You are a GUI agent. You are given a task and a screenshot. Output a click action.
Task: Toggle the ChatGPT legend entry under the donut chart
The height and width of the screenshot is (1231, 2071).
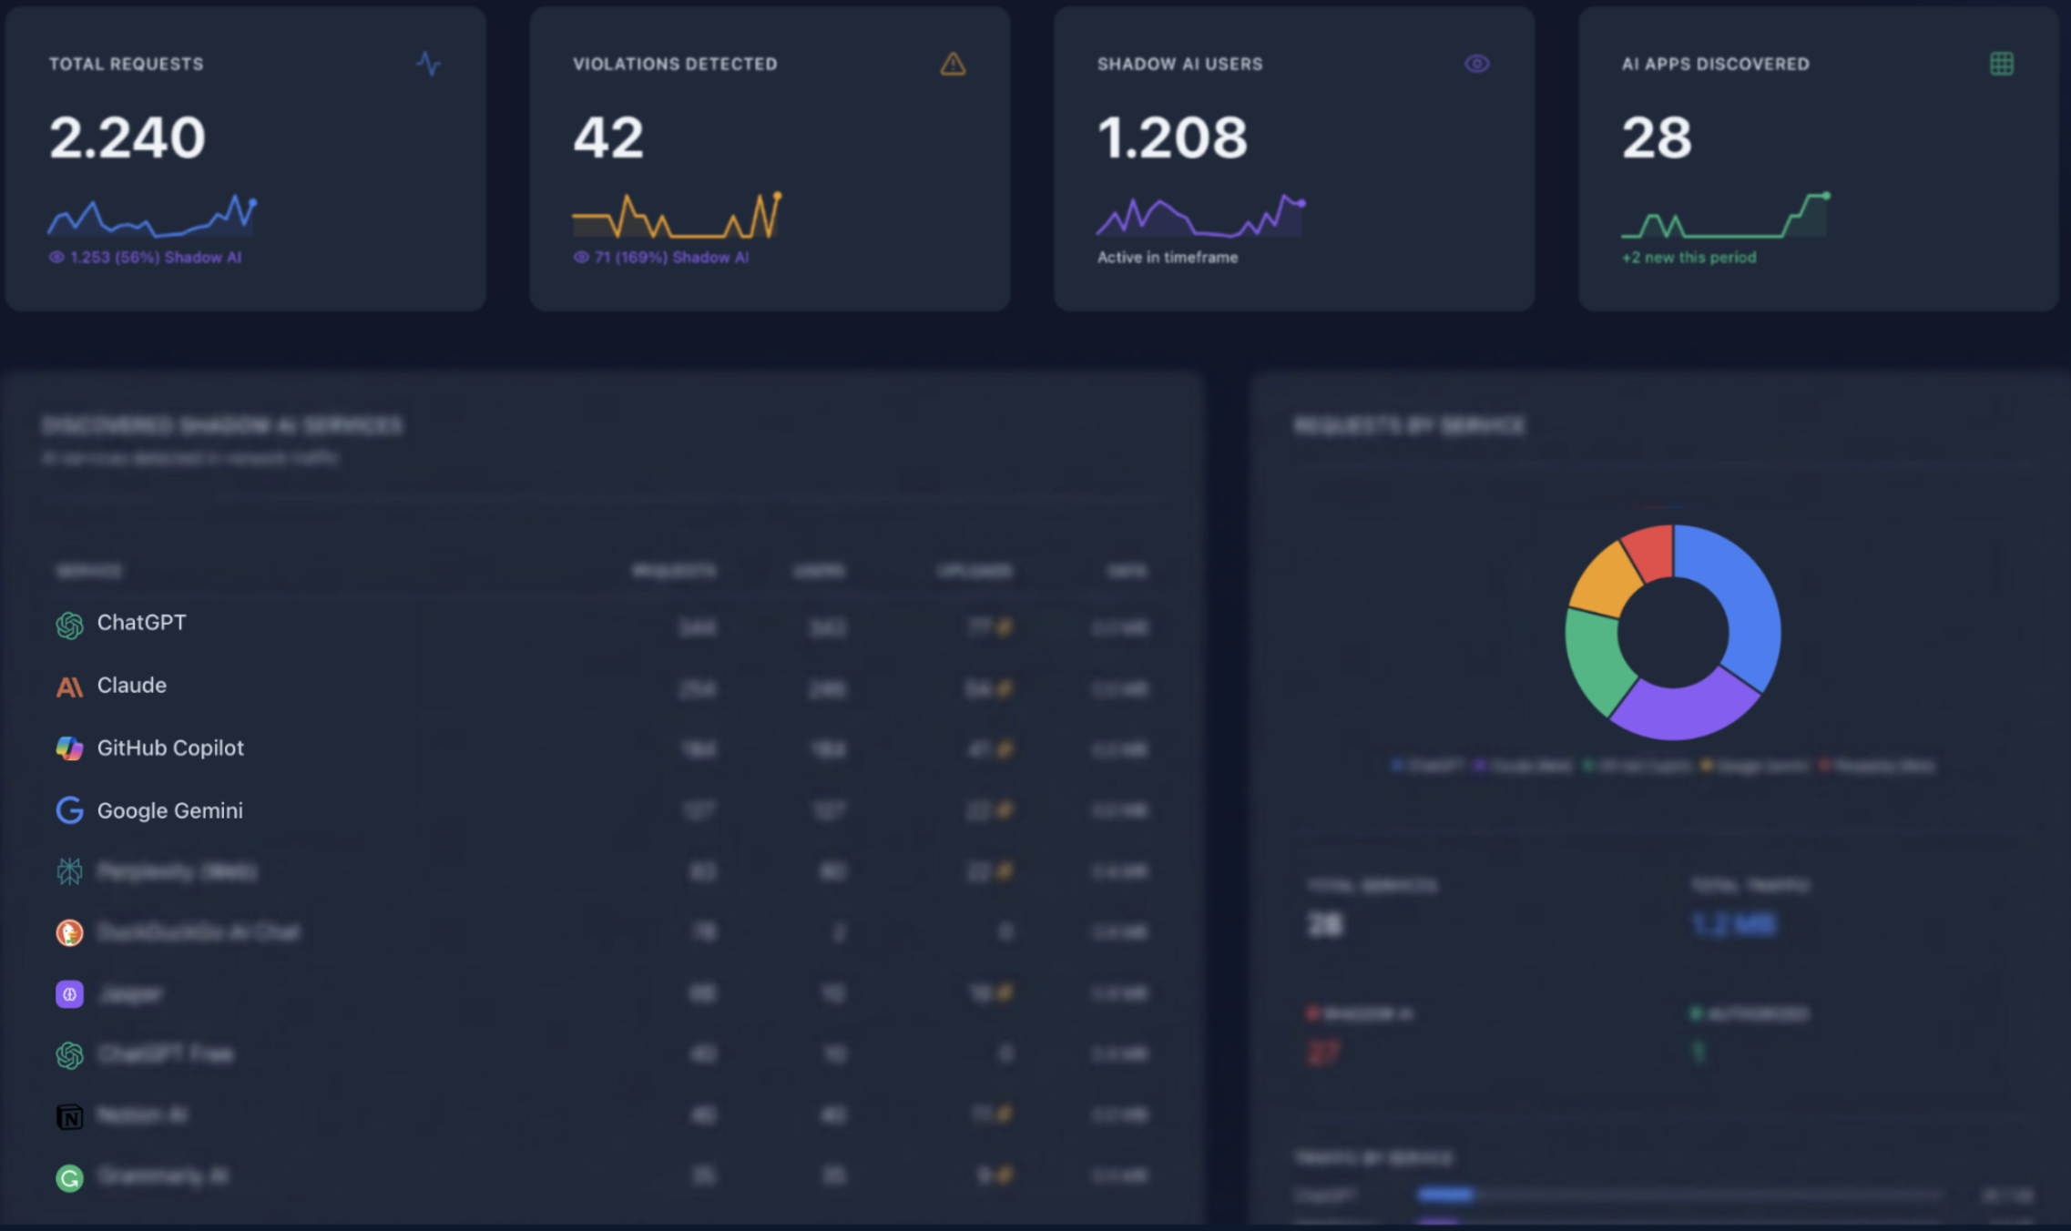coord(1425,766)
